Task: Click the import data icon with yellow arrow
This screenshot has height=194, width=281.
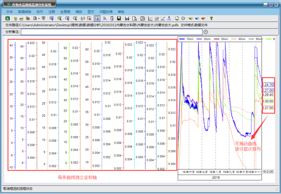Action: (7, 18)
